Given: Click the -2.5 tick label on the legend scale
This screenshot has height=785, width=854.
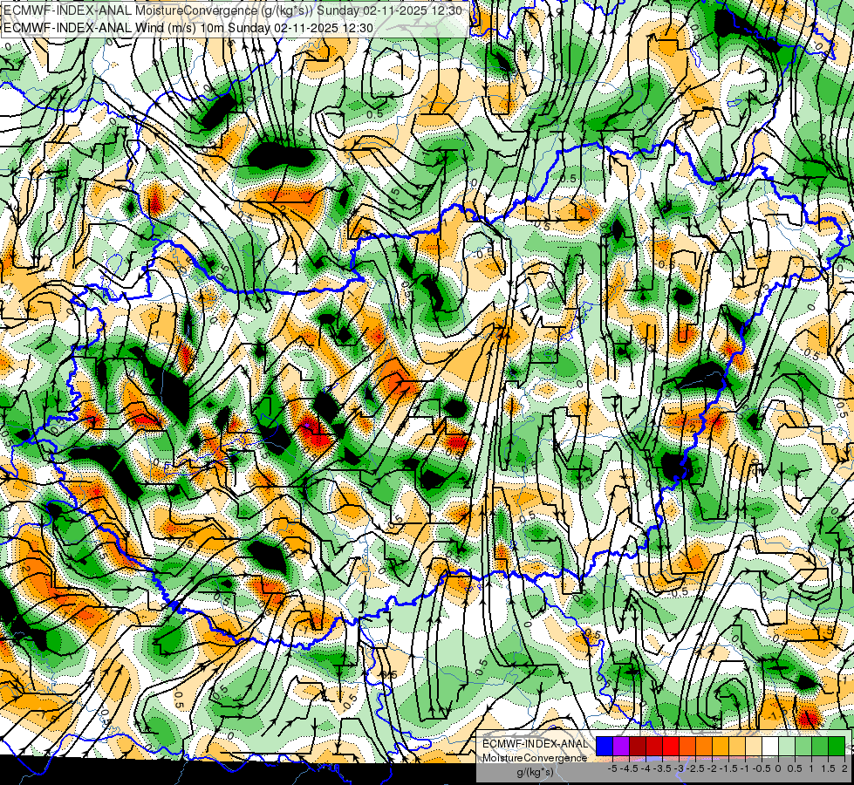Looking at the screenshot, I should point(695,768).
